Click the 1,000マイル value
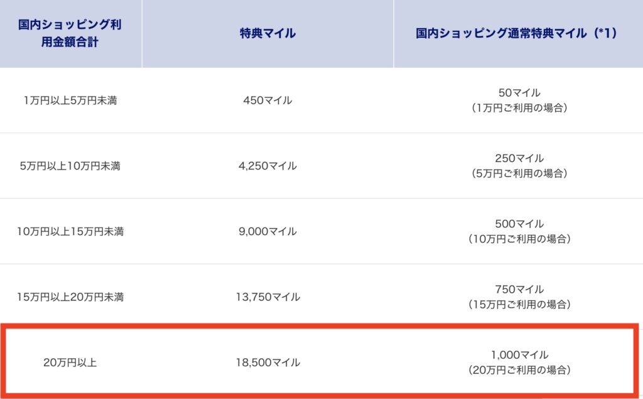Image resolution: width=643 pixels, height=399 pixels. point(519,355)
